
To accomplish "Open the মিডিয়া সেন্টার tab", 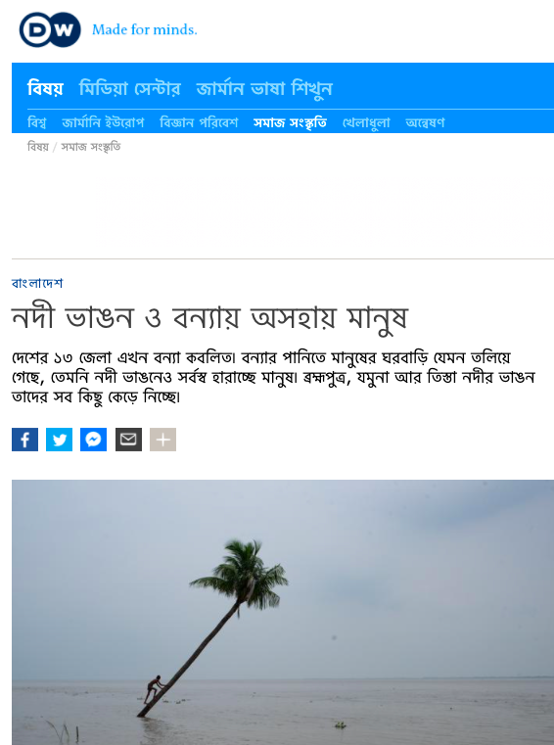I will point(130,89).
